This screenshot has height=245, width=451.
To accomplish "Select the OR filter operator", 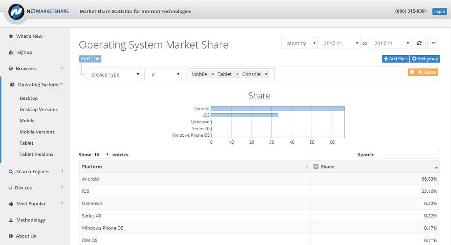I will [x=96, y=59].
